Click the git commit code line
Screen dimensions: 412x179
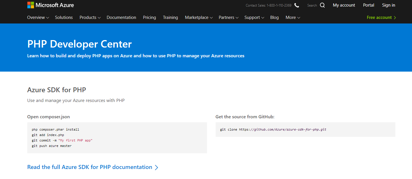point(62,140)
